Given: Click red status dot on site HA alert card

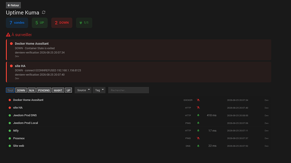Looking at the screenshot, I should pyautogui.click(x=11, y=66).
